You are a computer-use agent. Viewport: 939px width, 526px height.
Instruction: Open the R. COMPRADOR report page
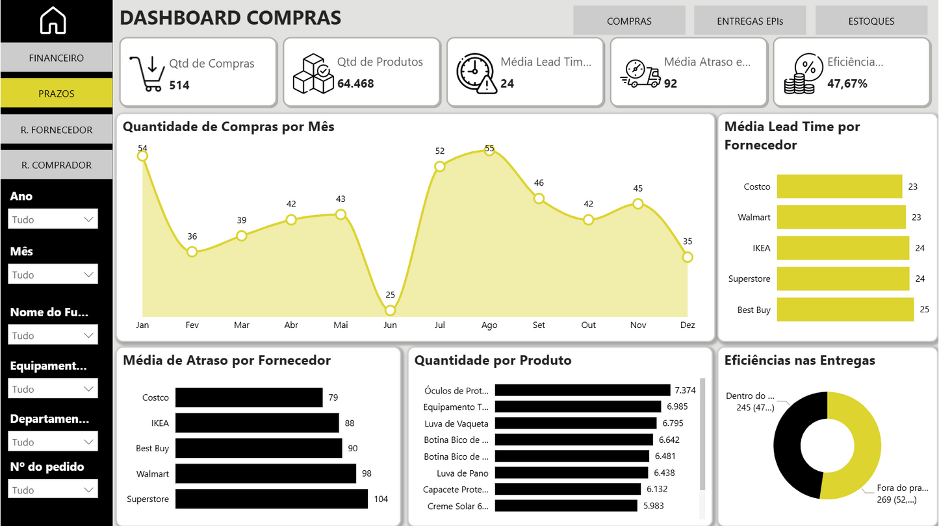coord(56,164)
